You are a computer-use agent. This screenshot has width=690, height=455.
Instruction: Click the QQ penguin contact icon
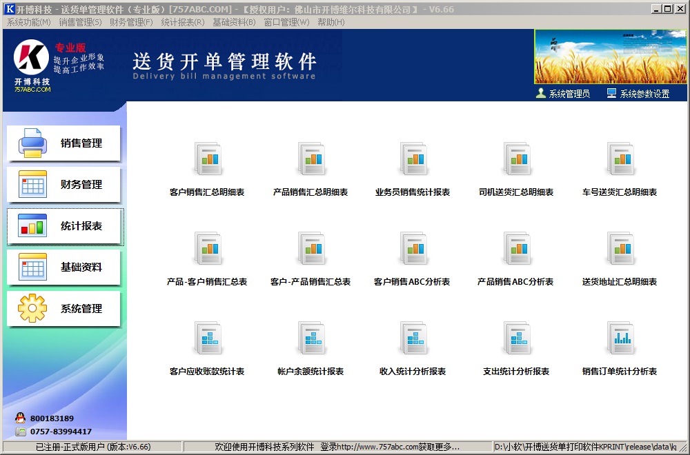pos(20,418)
